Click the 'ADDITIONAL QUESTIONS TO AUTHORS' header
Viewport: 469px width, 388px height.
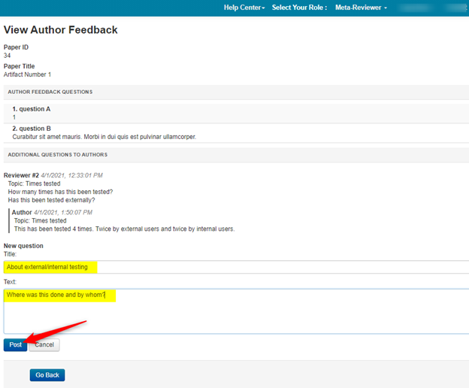57,155
